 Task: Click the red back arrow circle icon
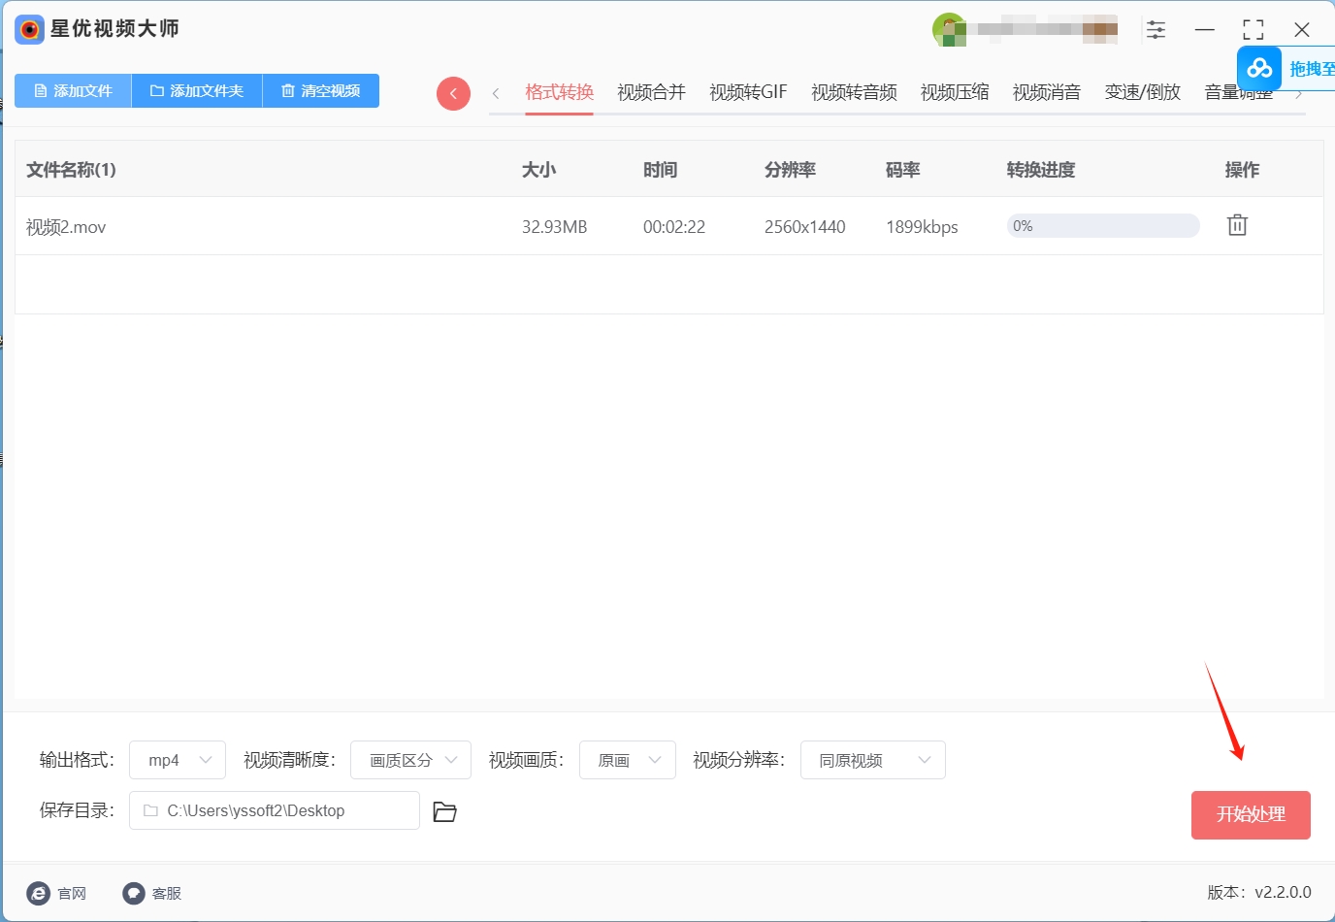pyautogui.click(x=453, y=93)
